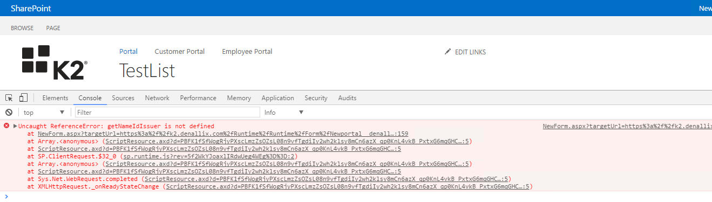Open NewForm.aspx source link at far right
712x202 pixels.
pos(627,126)
